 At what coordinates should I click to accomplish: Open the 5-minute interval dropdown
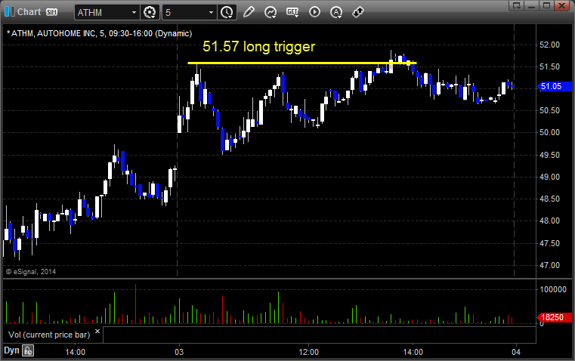click(211, 12)
